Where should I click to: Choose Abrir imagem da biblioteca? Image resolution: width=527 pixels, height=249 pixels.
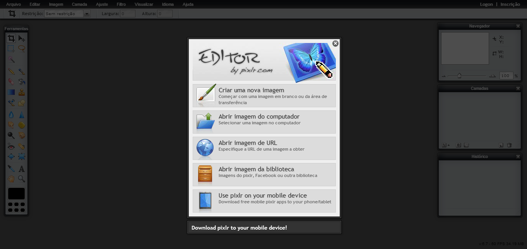264,175
